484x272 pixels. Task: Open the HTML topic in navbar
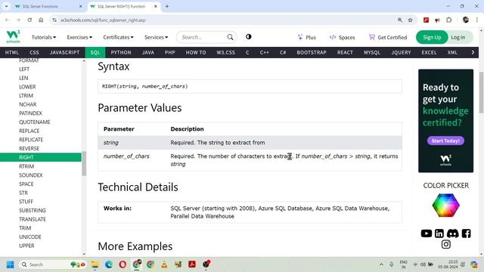pos(12,52)
